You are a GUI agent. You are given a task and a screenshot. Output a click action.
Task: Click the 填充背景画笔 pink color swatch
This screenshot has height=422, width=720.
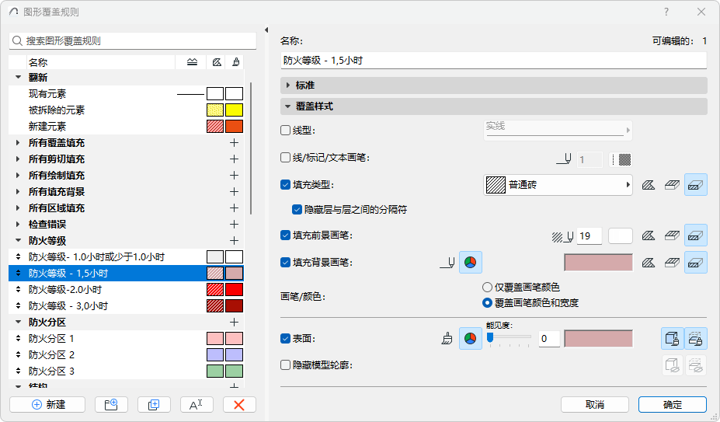[x=598, y=263]
